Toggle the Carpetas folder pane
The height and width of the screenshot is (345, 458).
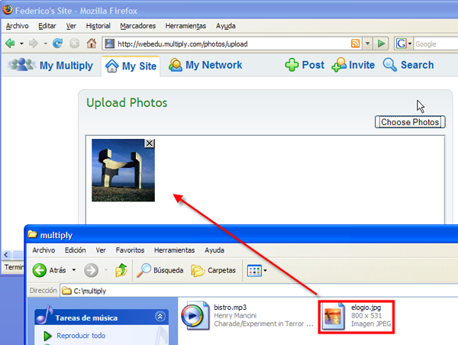(213, 270)
